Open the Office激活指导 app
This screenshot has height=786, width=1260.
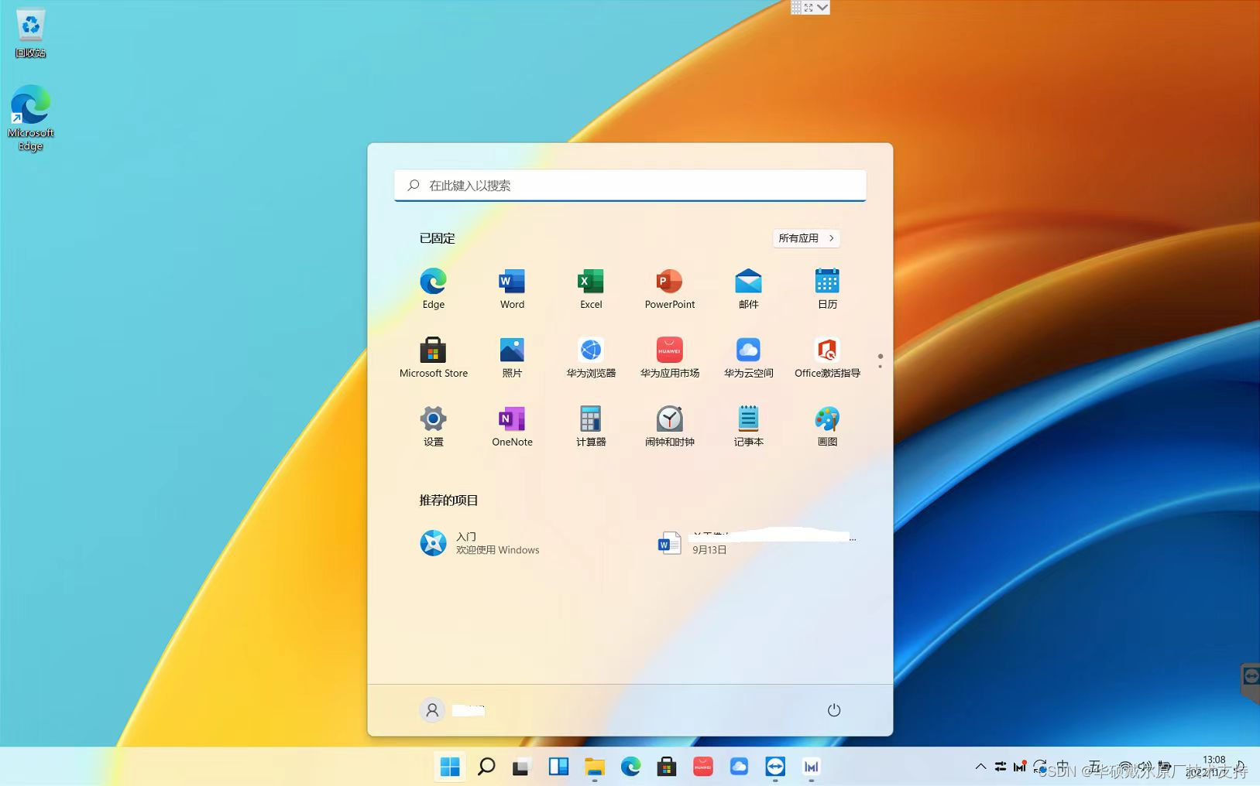point(827,357)
